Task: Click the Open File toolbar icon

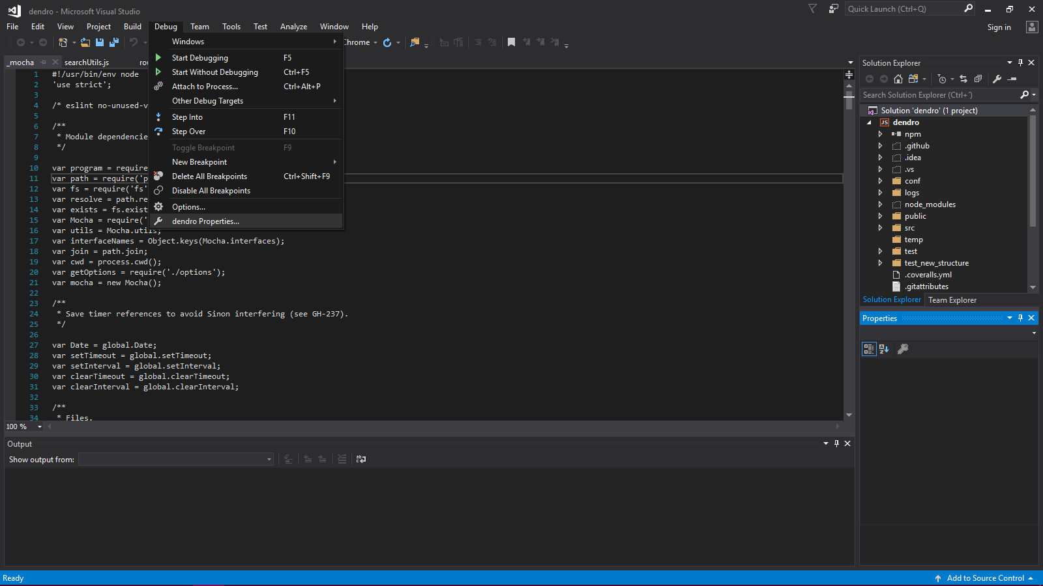Action: [x=85, y=42]
